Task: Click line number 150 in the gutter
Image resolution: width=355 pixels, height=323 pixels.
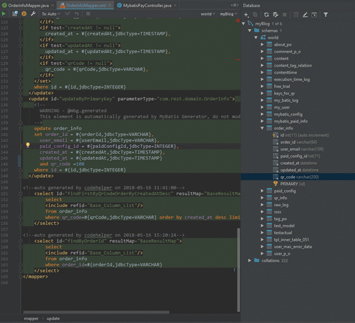Action: [x=4, y=188]
